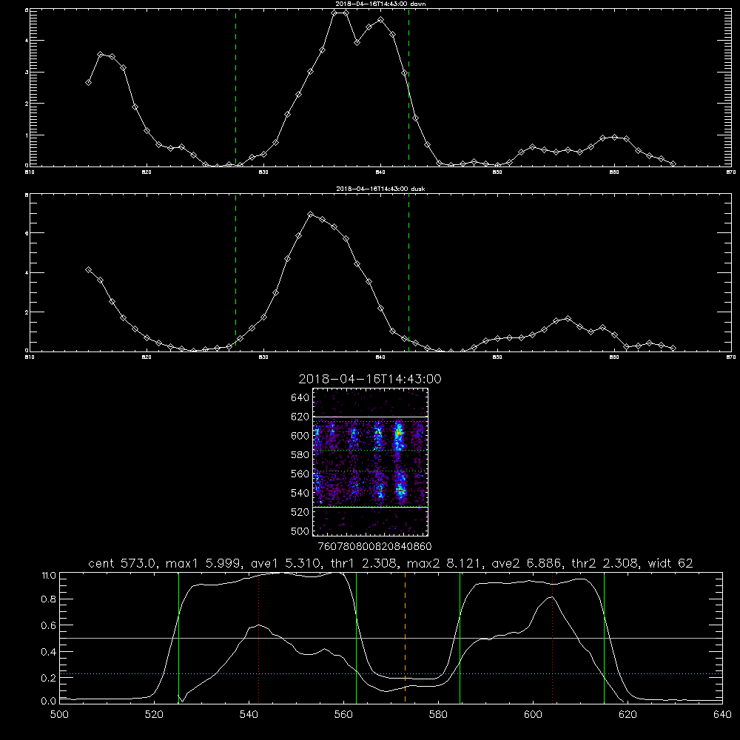Click the green solid boundary line near 525

[178, 638]
